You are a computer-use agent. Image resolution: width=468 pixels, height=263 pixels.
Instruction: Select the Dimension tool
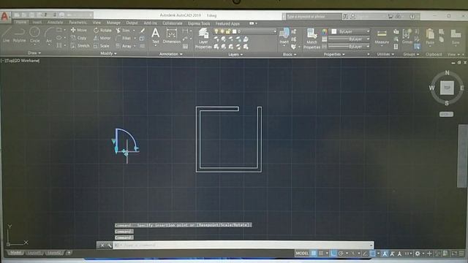click(x=172, y=36)
